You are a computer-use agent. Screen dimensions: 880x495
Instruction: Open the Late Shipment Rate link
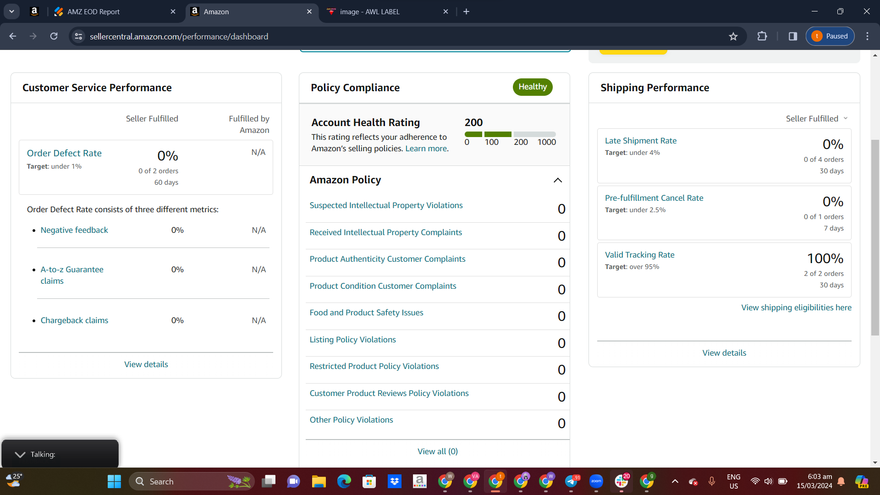[640, 141]
